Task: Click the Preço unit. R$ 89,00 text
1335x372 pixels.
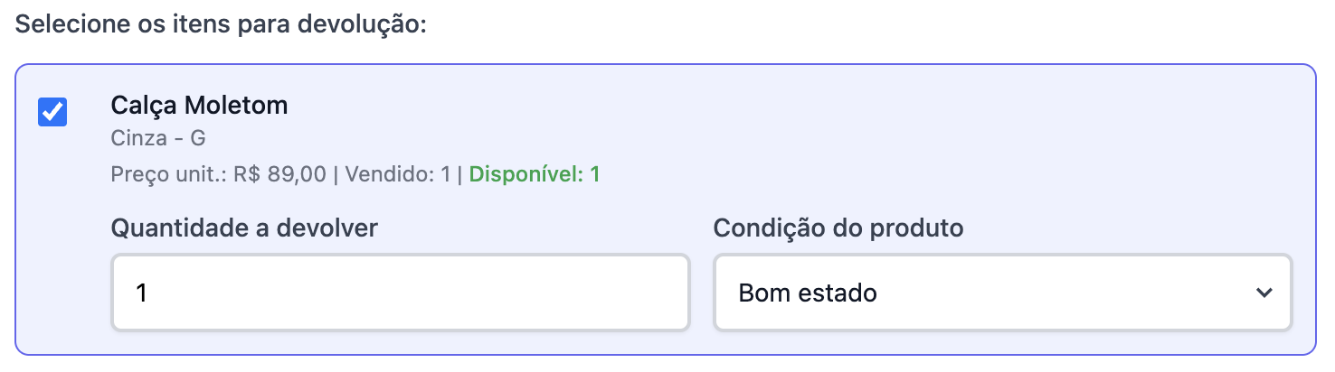Action: 218,174
